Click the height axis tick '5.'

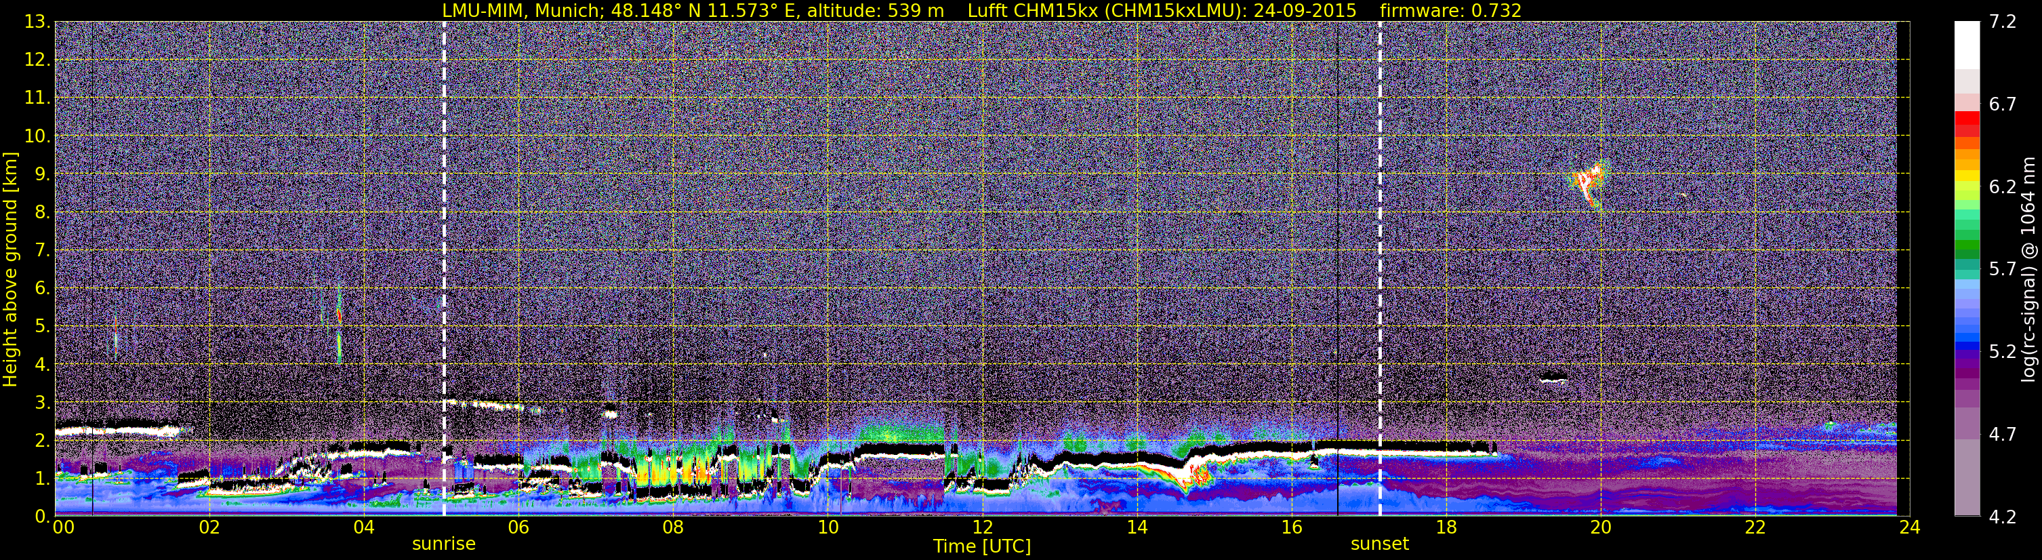(41, 327)
